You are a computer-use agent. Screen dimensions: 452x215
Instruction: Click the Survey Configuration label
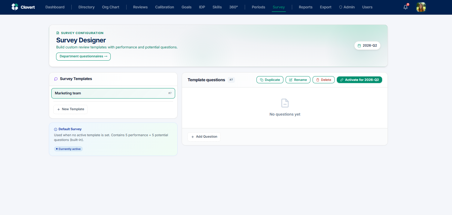82,33
